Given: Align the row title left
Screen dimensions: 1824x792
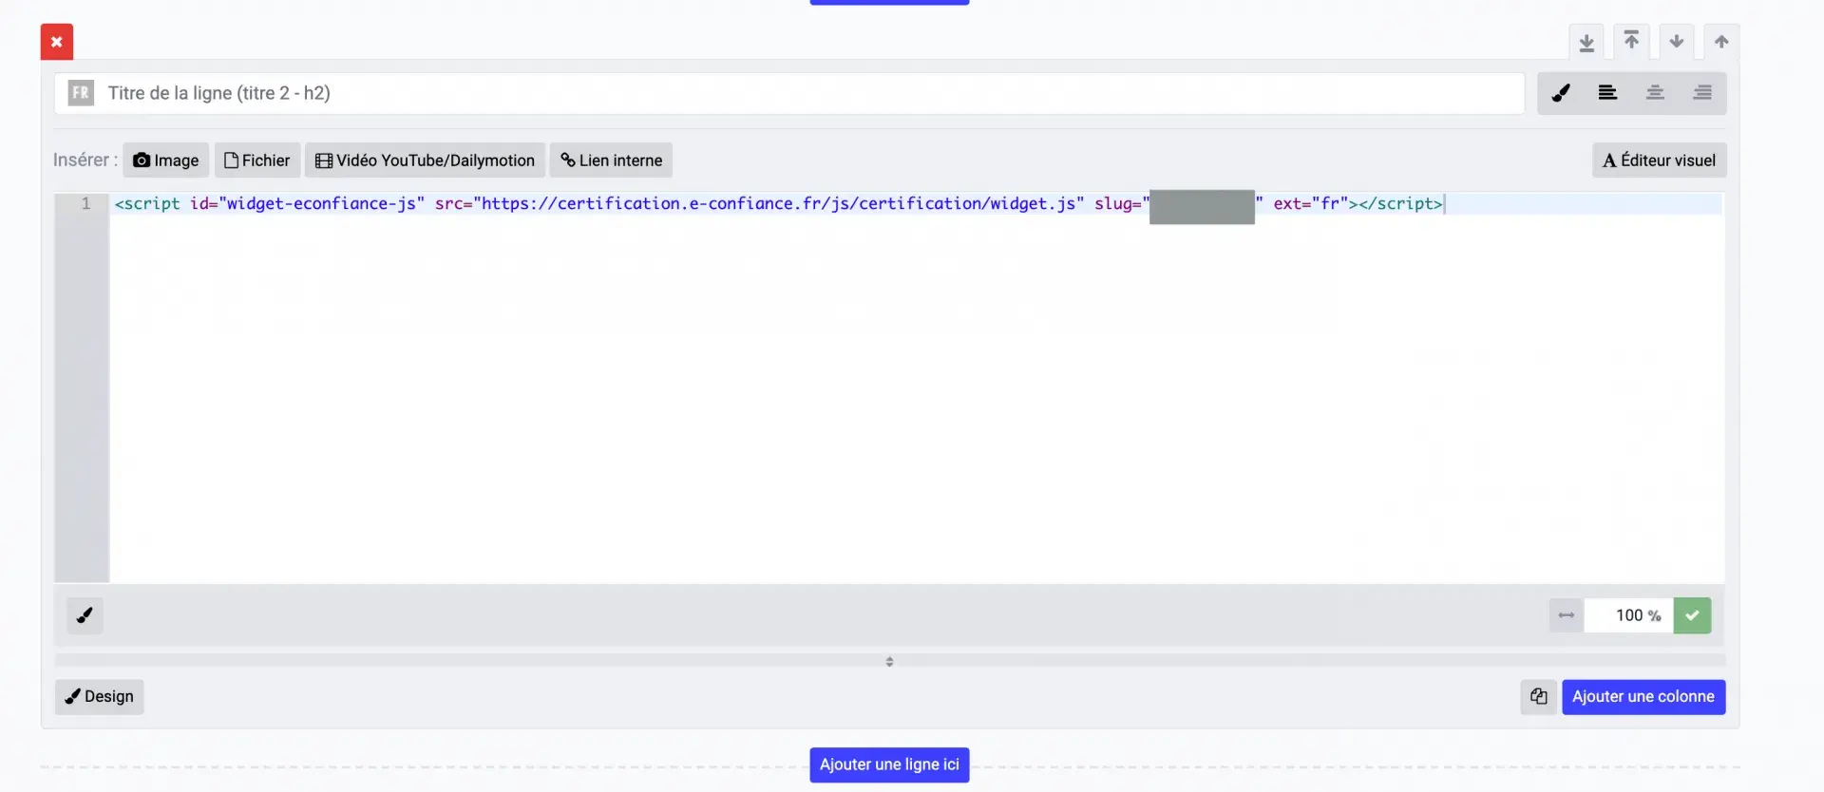Looking at the screenshot, I should click(x=1607, y=93).
